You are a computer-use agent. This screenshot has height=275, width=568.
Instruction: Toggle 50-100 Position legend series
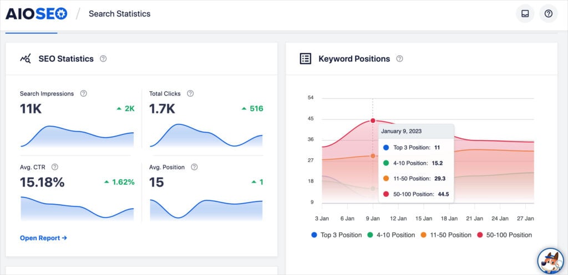(x=505, y=235)
